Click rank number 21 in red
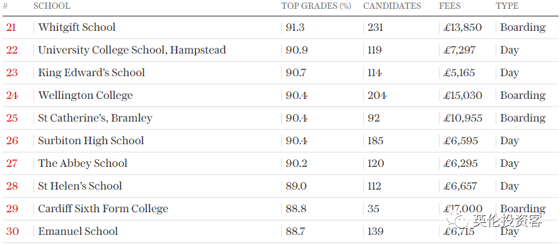The height and width of the screenshot is (245, 560). click(x=11, y=27)
